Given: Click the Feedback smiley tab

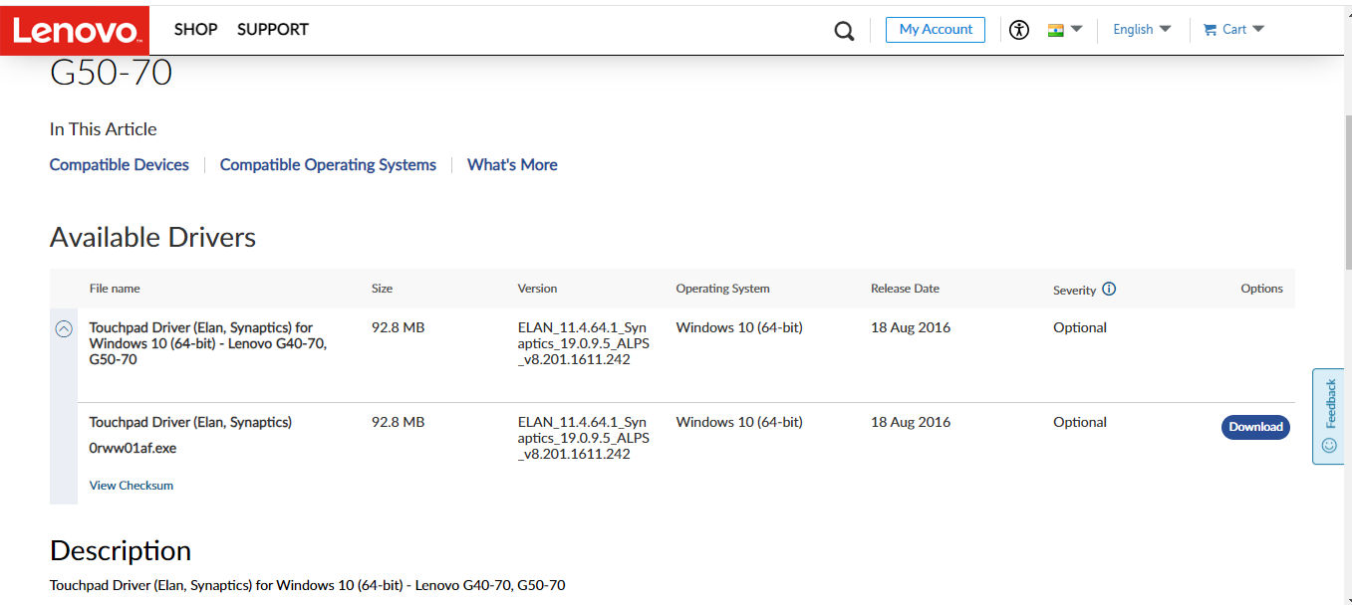Looking at the screenshot, I should point(1328,416).
